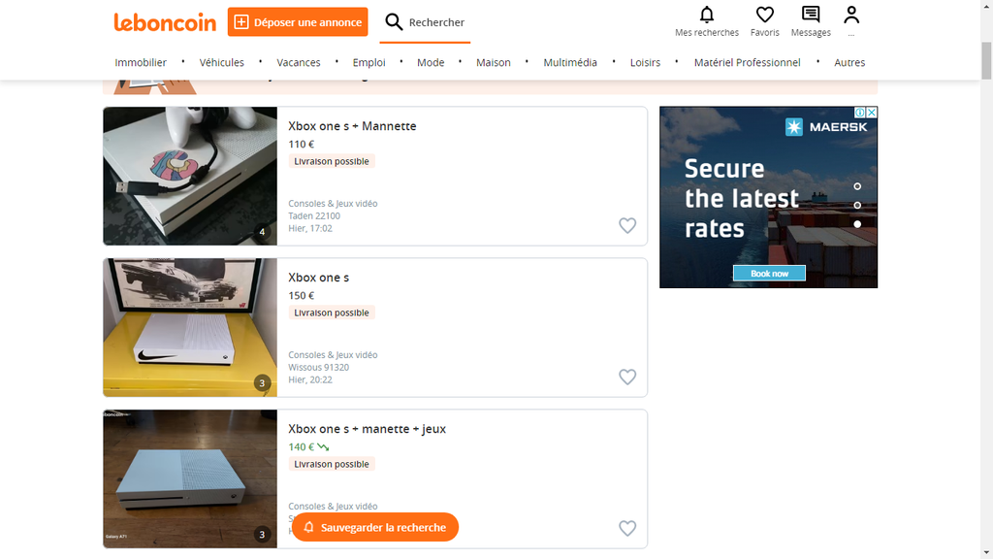993x559 pixels.
Task: Open the Immobilier category menu
Action: (x=141, y=62)
